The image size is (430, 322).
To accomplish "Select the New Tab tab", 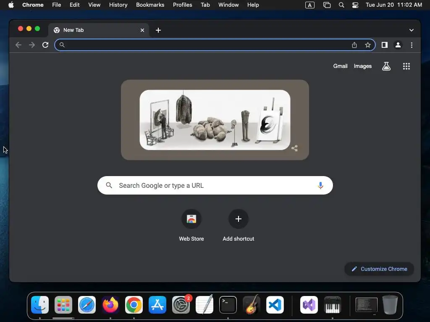I will click(x=99, y=30).
